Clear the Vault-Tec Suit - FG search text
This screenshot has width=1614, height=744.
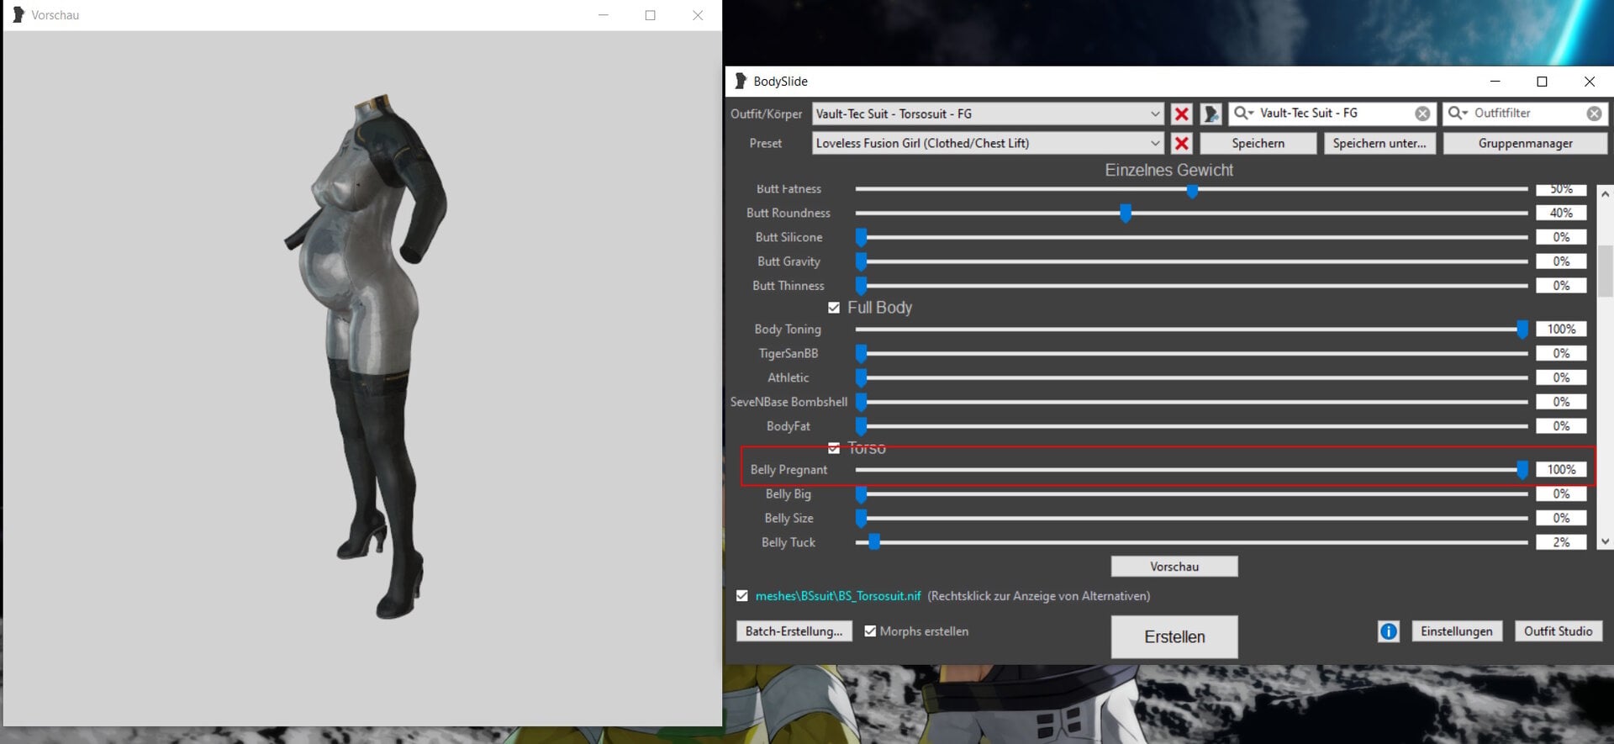pyautogui.click(x=1422, y=113)
